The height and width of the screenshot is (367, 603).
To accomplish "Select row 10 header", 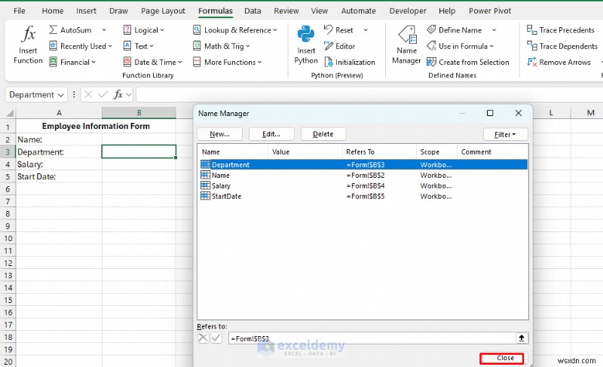I will pyautogui.click(x=8, y=238).
